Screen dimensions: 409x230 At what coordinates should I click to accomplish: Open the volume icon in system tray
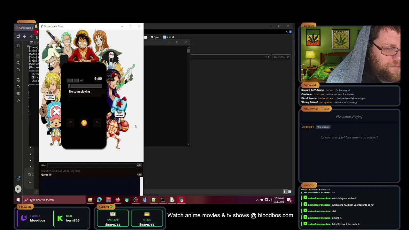pyautogui.click(x=271, y=200)
